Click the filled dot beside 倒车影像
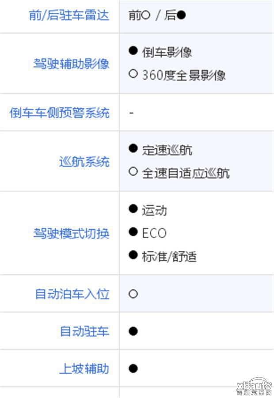 (133, 50)
